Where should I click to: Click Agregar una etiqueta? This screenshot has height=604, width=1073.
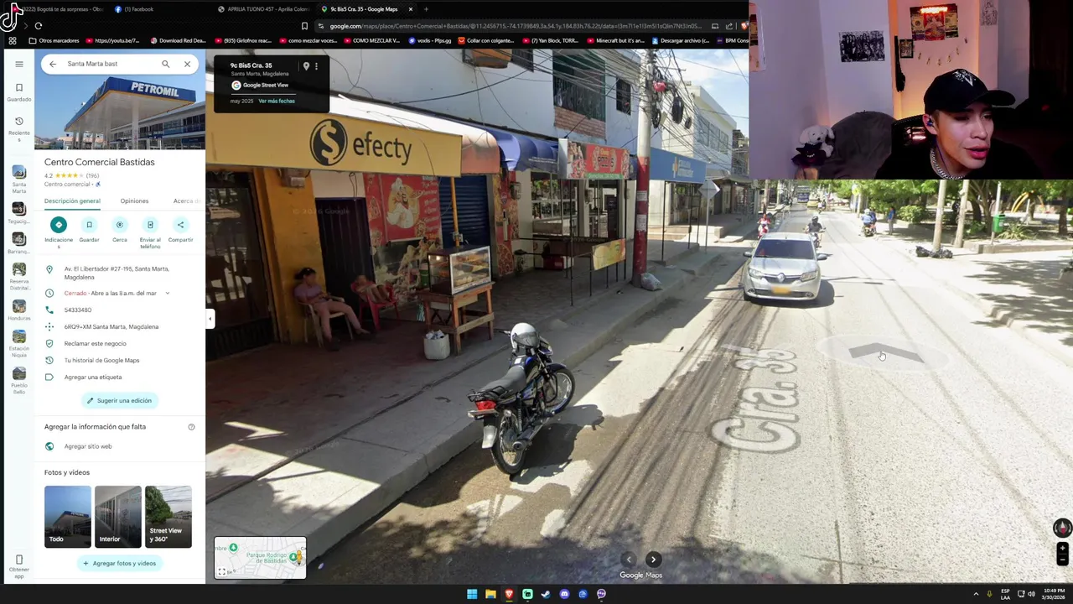(92, 377)
